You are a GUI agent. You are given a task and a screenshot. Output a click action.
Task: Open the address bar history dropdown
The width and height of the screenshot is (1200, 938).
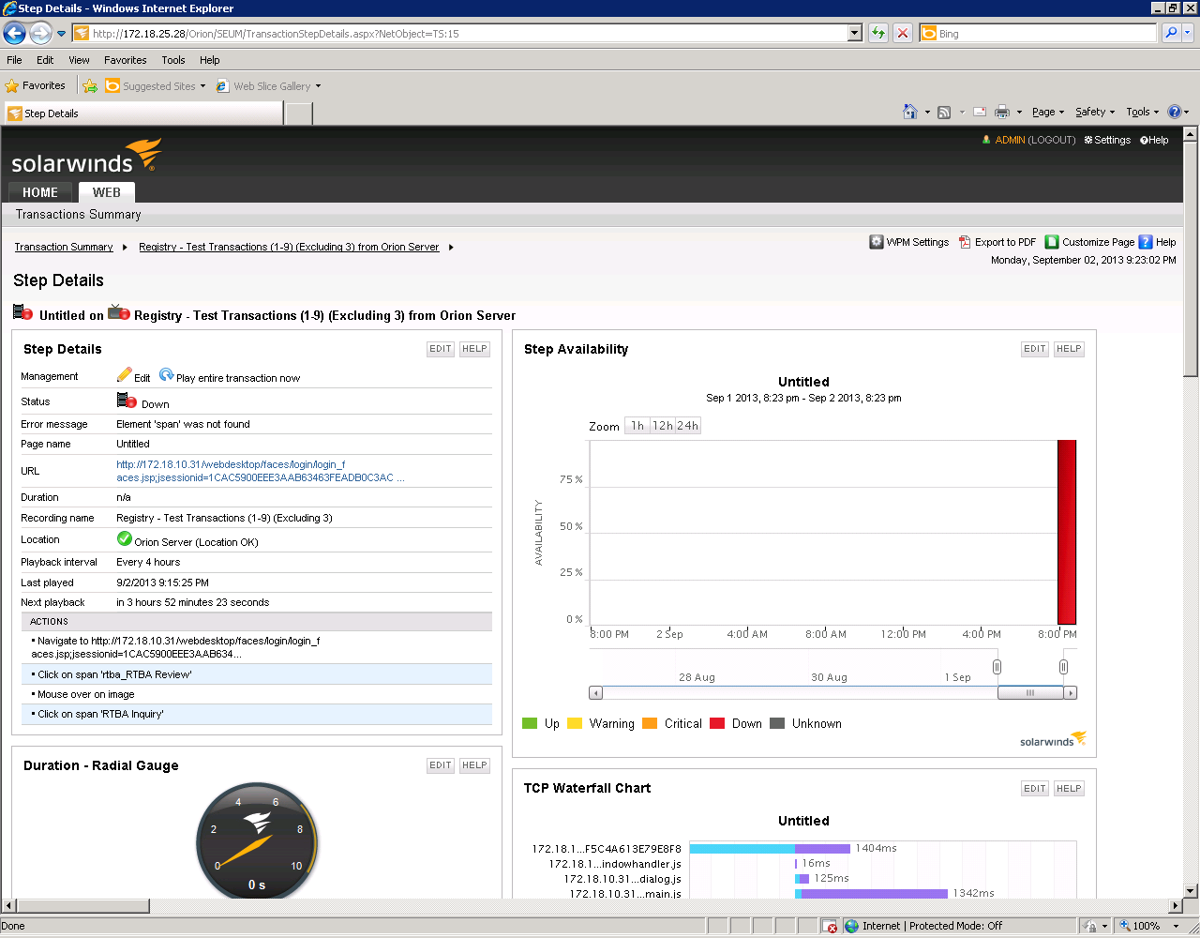click(x=852, y=33)
